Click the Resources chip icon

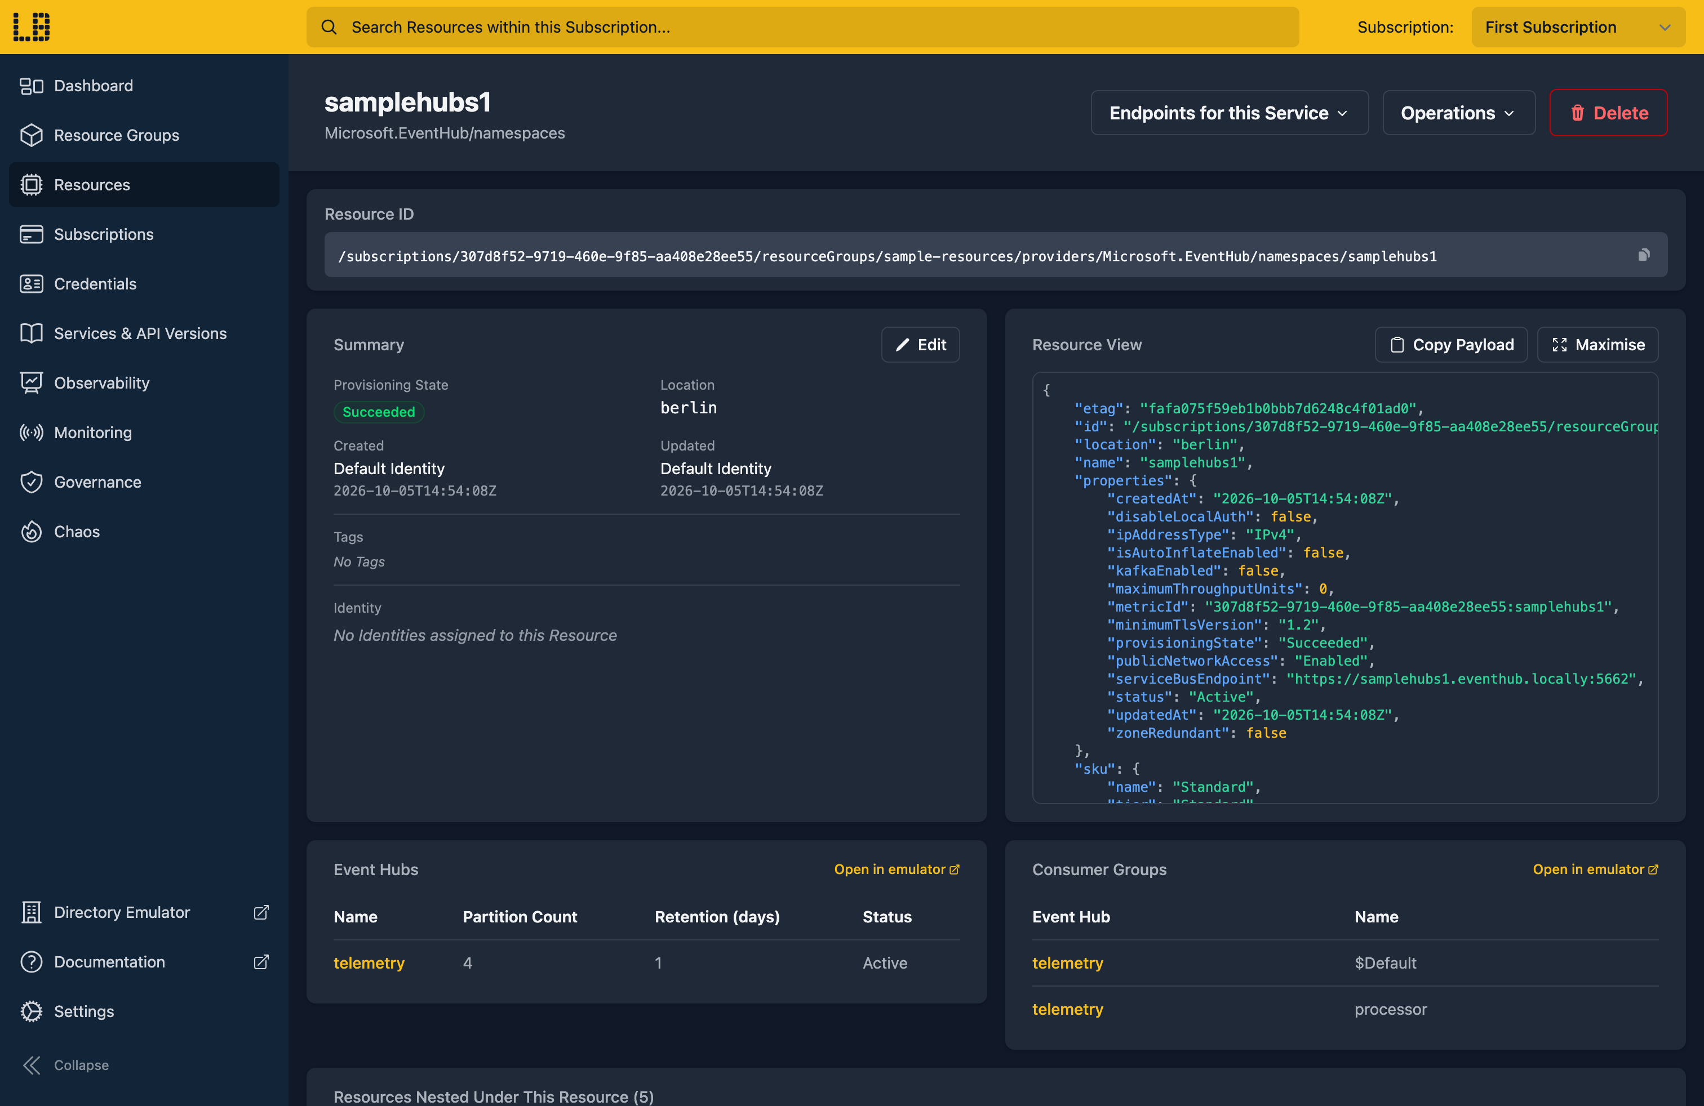tap(31, 185)
